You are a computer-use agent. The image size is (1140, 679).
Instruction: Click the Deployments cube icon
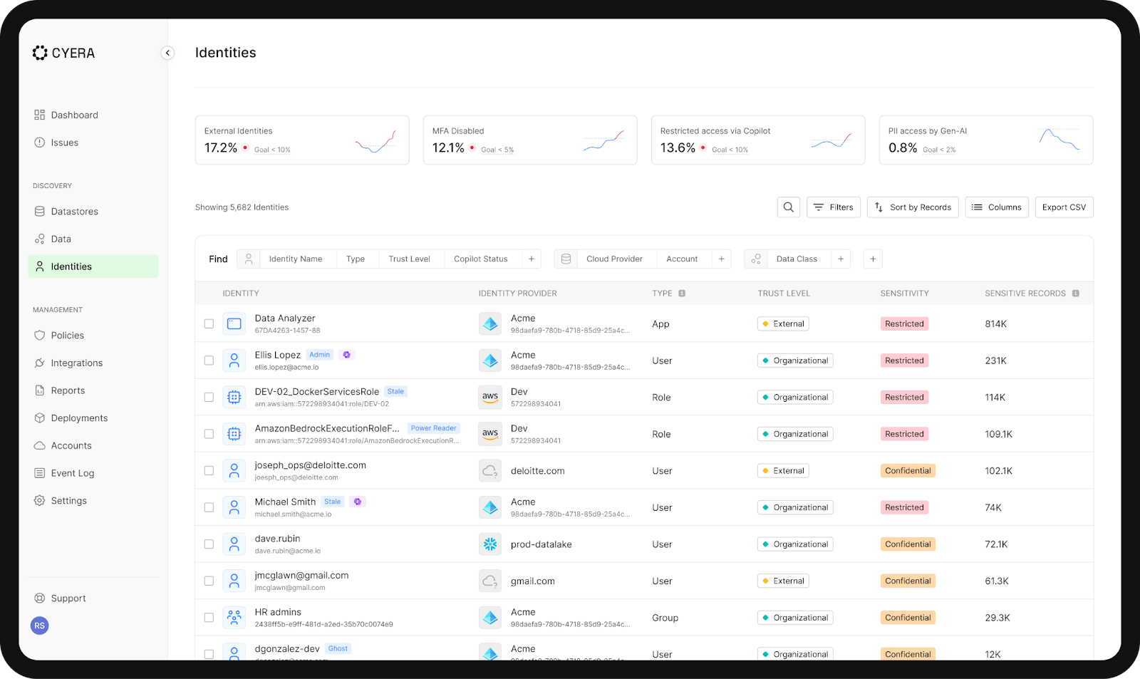pos(40,418)
